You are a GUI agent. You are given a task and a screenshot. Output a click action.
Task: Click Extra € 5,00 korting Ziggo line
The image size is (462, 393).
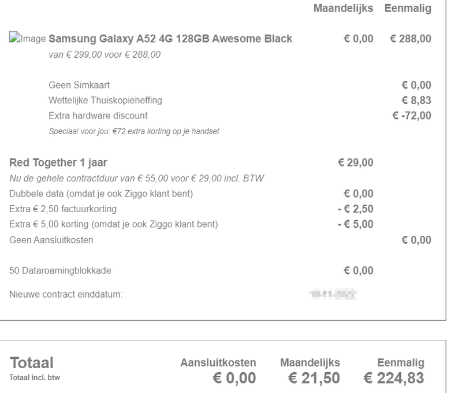(x=114, y=224)
